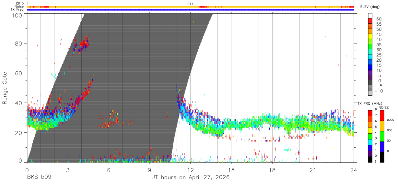
Task: Click the range gate tick label 60
Action: pyautogui.click(x=19, y=73)
